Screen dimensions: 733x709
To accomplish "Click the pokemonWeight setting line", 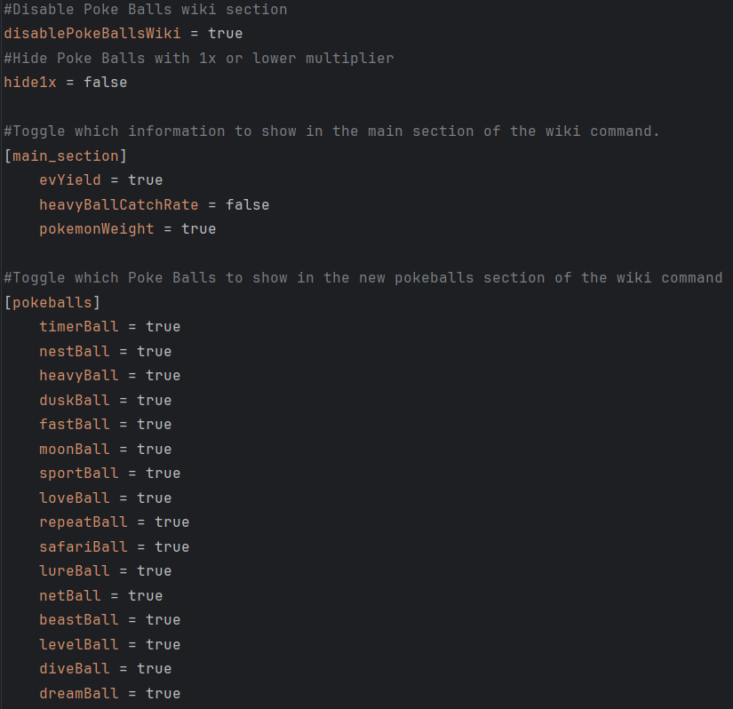I will [127, 229].
